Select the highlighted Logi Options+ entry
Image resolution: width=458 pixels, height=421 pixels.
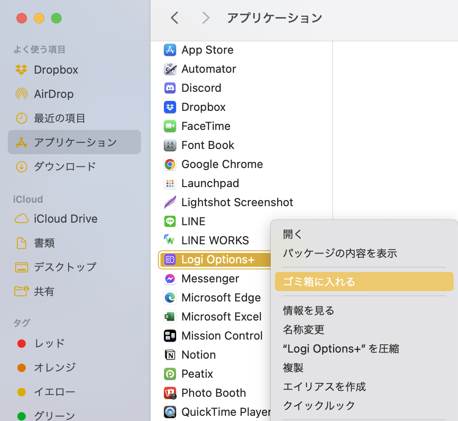pos(216,259)
